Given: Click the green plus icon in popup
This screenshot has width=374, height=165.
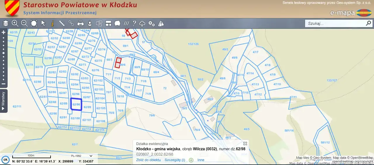Looking at the screenshot, I should point(191,160).
